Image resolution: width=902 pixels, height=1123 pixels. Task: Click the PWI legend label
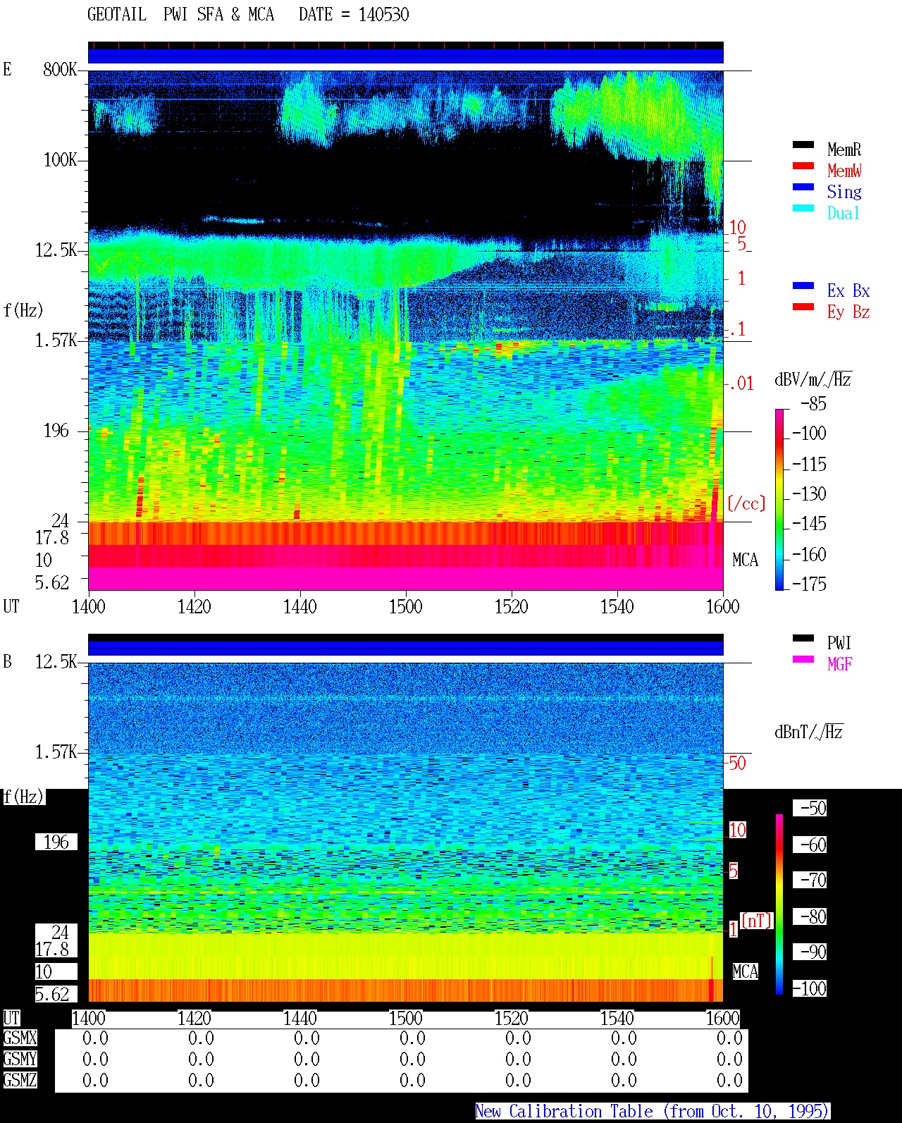[839, 643]
